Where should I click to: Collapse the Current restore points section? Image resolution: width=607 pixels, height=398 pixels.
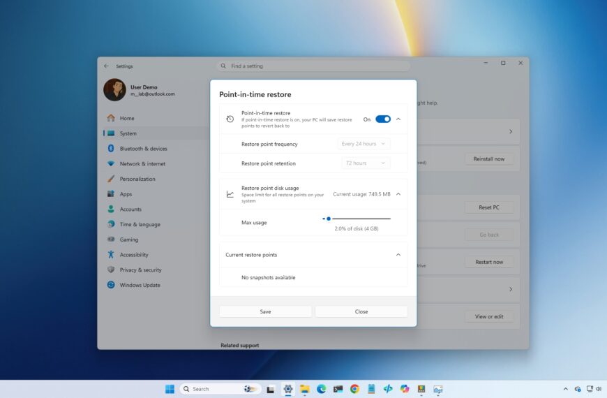tap(398, 255)
